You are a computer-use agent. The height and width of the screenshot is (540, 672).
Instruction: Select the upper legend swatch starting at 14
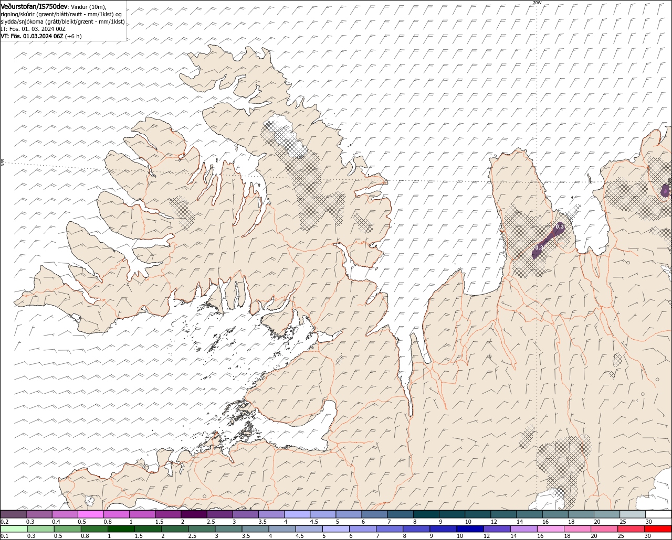(x=530, y=514)
